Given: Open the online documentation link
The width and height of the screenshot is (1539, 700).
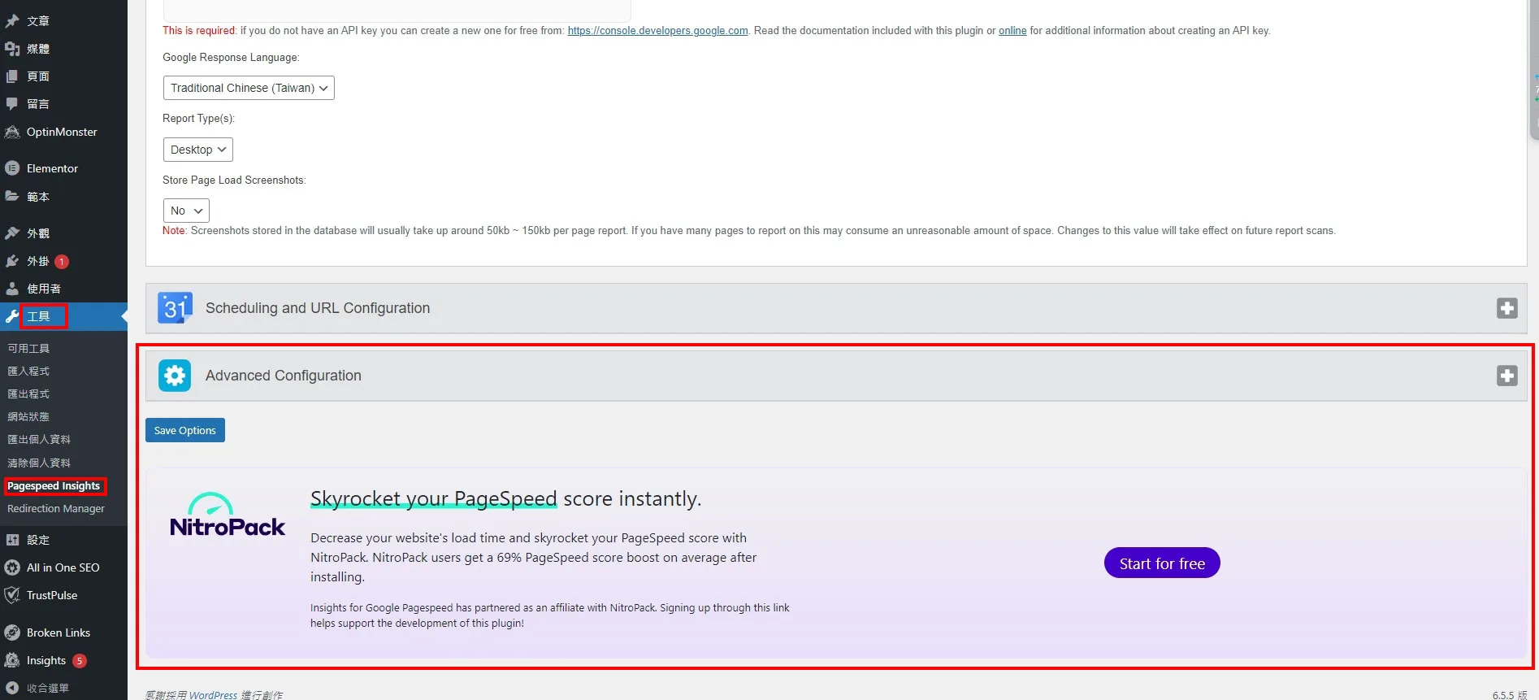Looking at the screenshot, I should [1012, 31].
